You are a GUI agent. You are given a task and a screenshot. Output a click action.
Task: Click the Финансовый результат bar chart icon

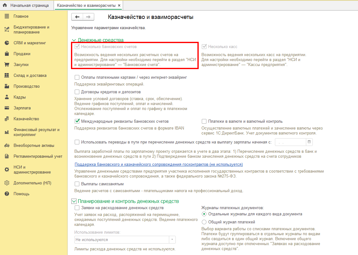[x=7, y=132]
